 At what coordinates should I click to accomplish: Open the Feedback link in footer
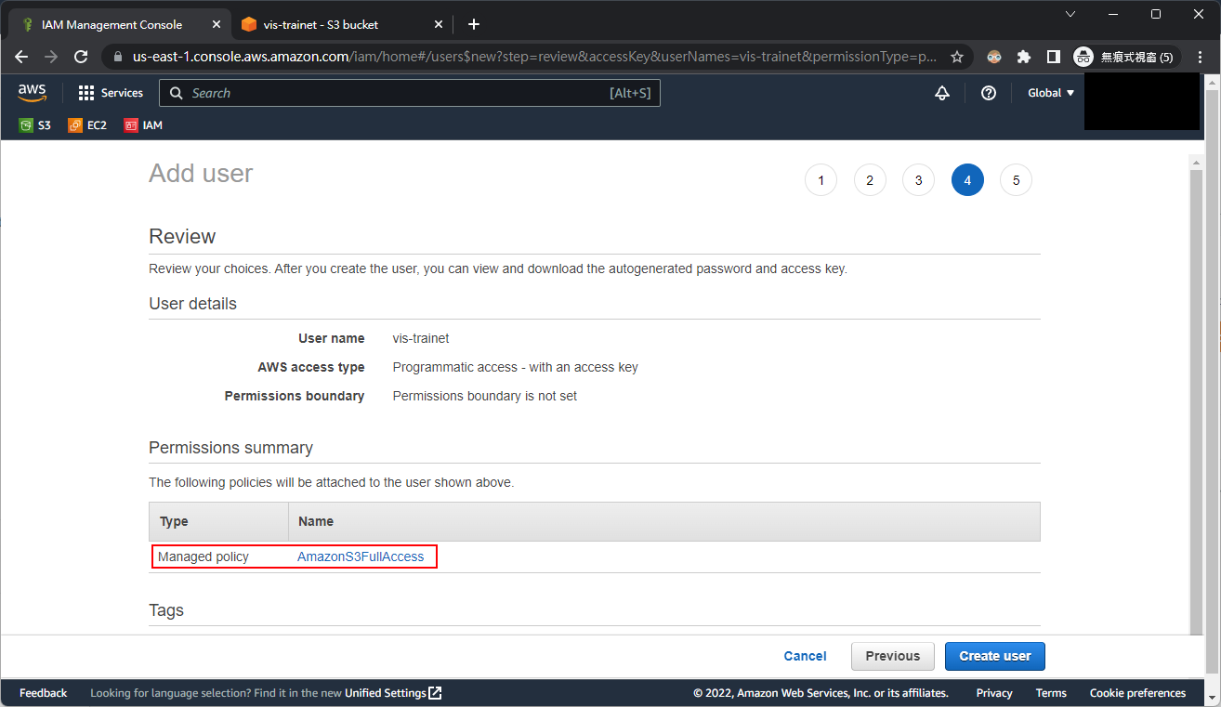point(44,693)
